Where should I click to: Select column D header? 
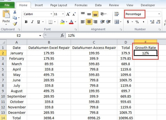[x=126, y=42]
